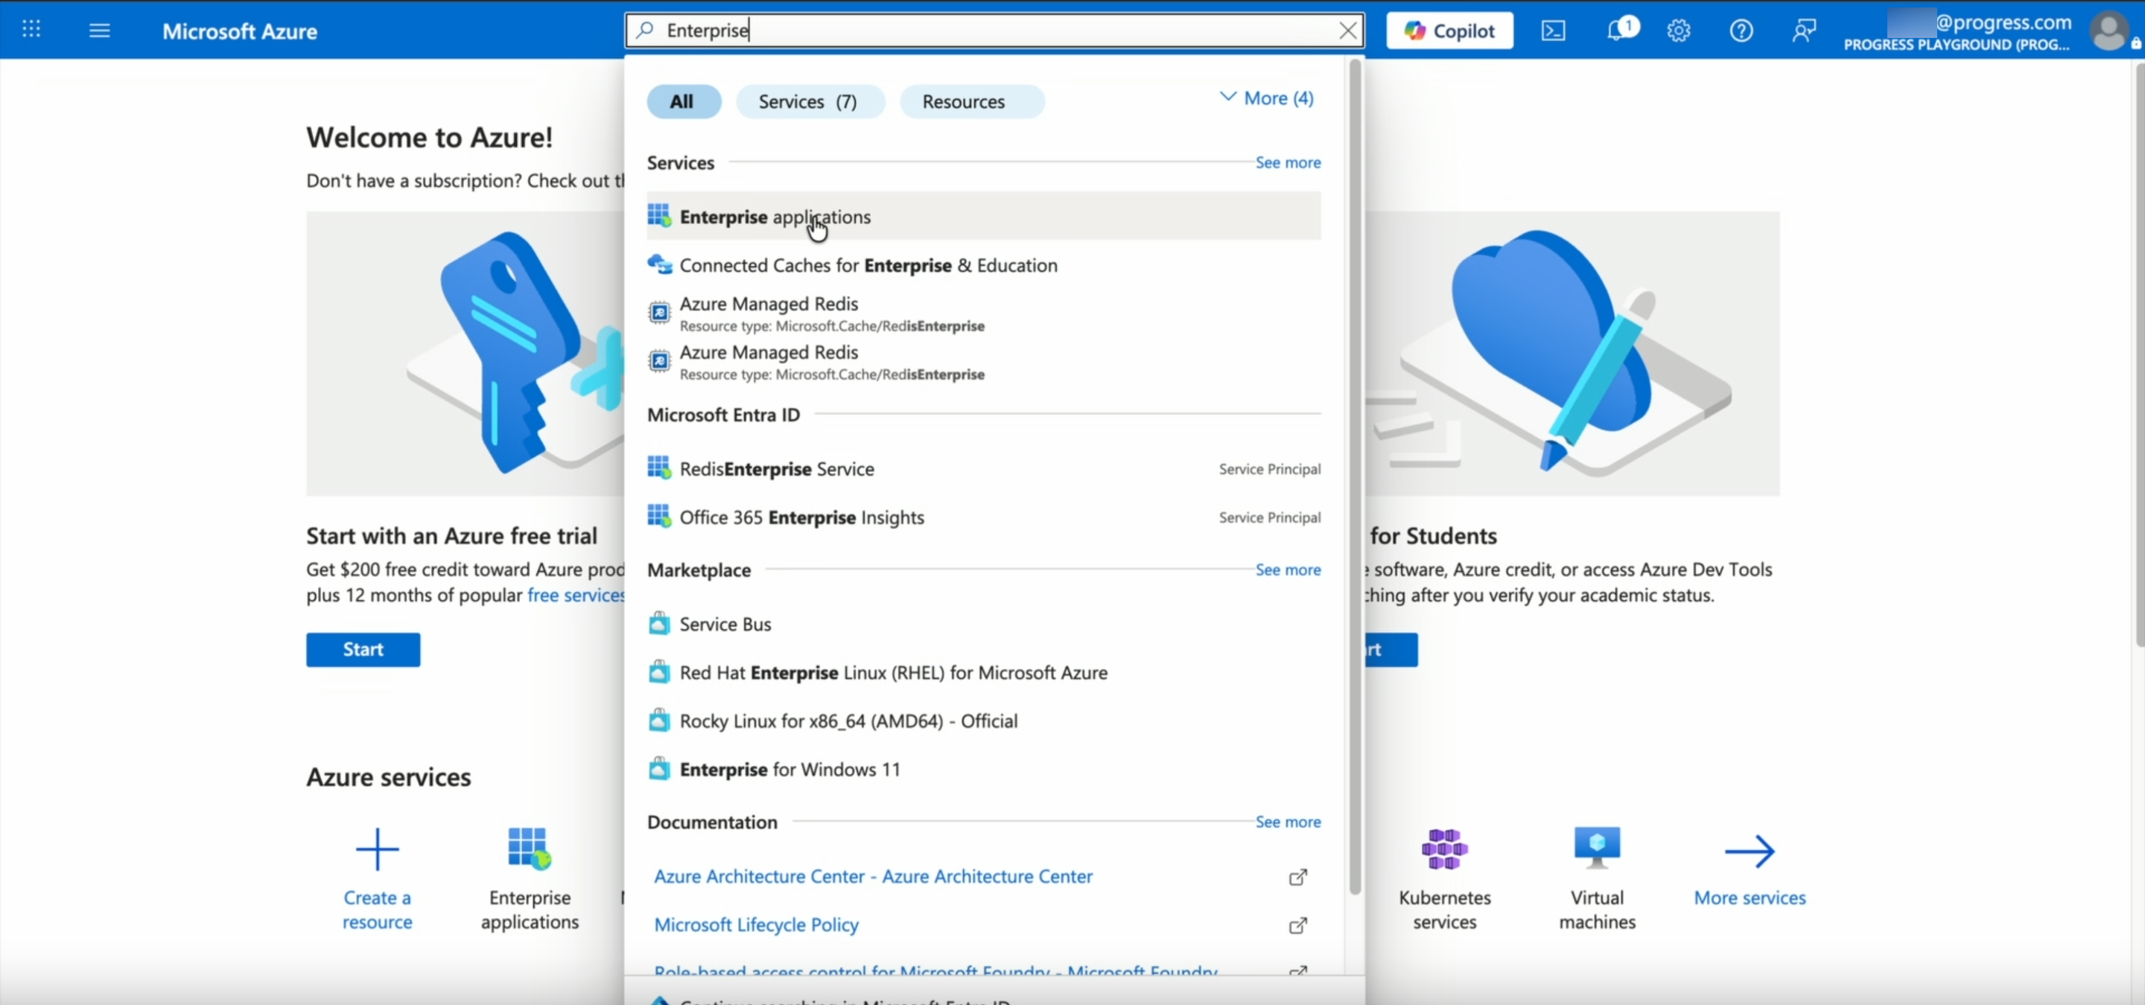
Task: Open the app launcher grid icon
Action: click(31, 30)
